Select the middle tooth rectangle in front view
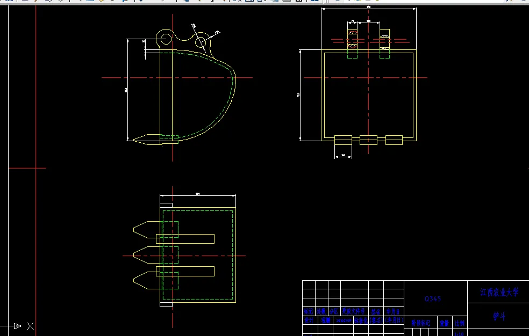Screen dimensions: 529x336 pyautogui.click(x=368, y=140)
